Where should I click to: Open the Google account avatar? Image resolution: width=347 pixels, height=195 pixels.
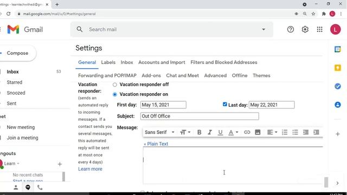pos(335,29)
